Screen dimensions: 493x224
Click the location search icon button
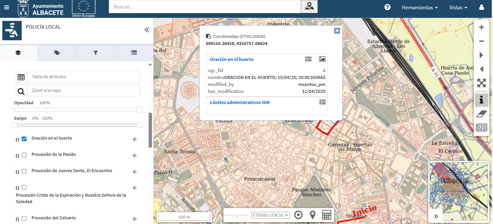click(x=309, y=6)
